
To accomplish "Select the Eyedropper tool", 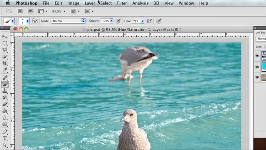I will pyautogui.click(x=5, y=70).
